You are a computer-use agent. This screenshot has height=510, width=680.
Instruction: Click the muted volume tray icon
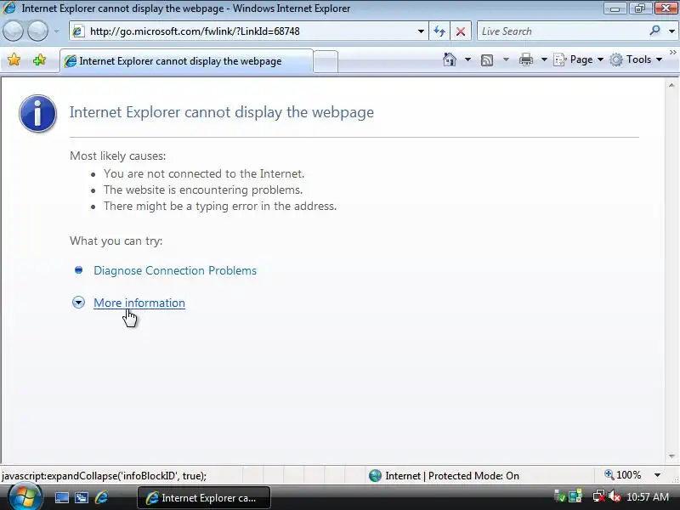pyautogui.click(x=615, y=497)
